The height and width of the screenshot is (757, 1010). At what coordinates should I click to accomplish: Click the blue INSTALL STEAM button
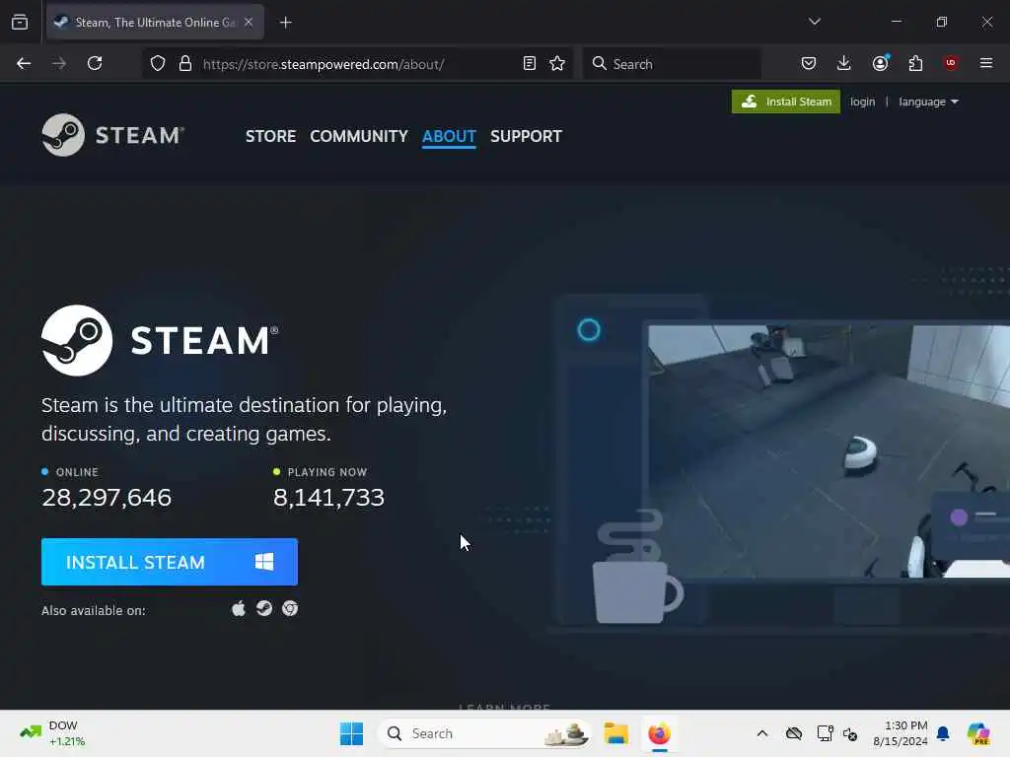[170, 562]
